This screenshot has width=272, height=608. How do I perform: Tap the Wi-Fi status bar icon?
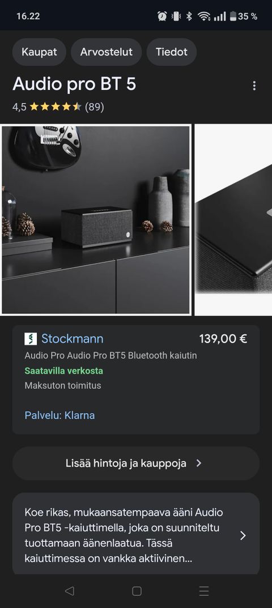(203, 16)
